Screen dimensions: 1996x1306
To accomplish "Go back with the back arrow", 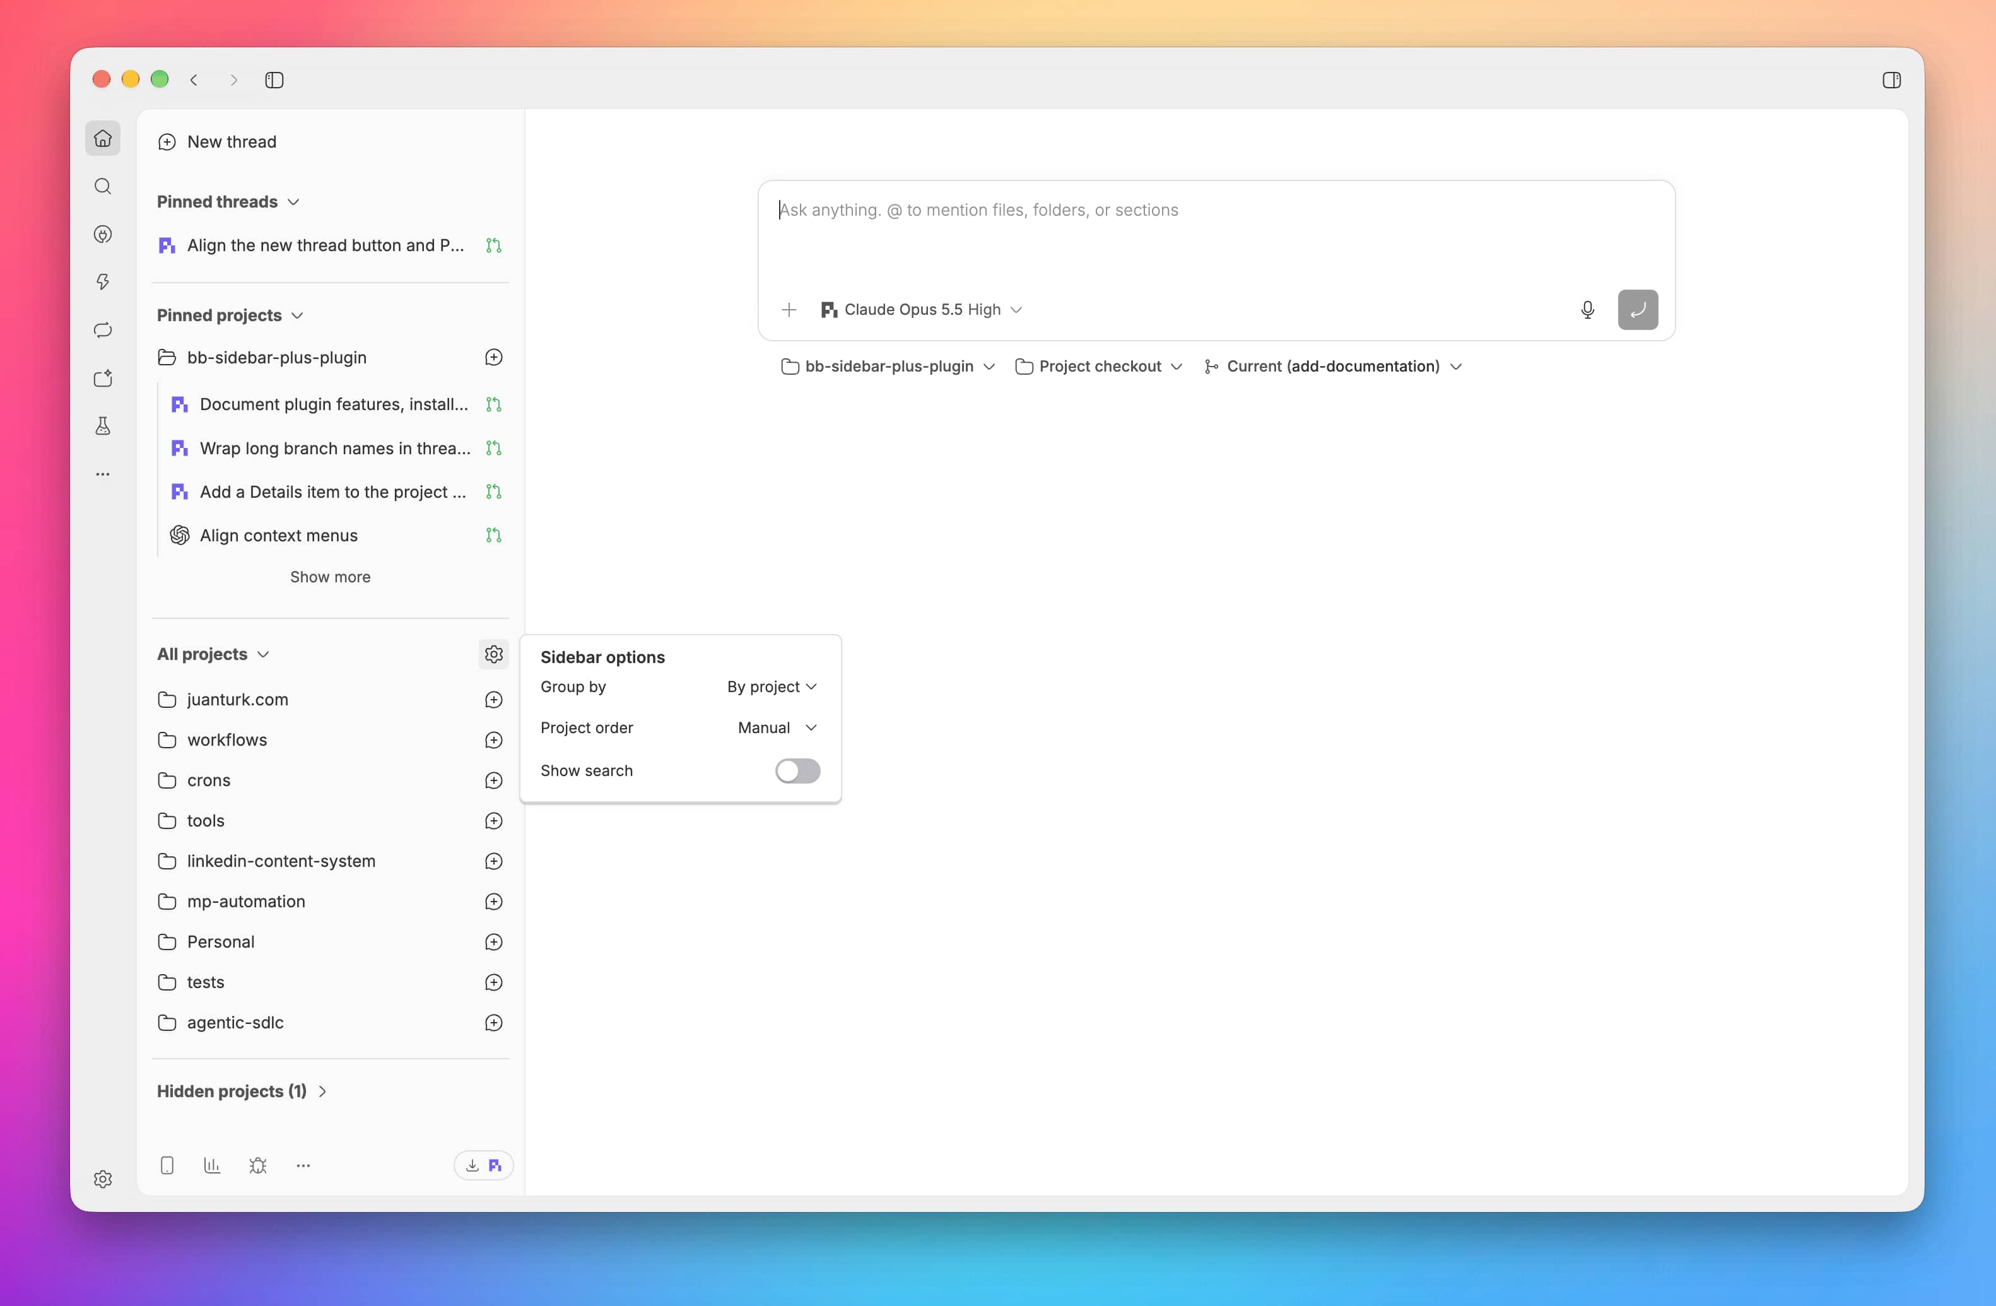I will [x=194, y=79].
